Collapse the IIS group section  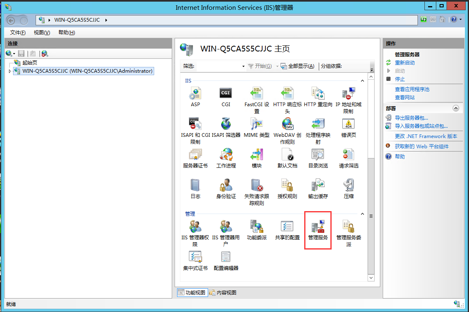click(362, 81)
